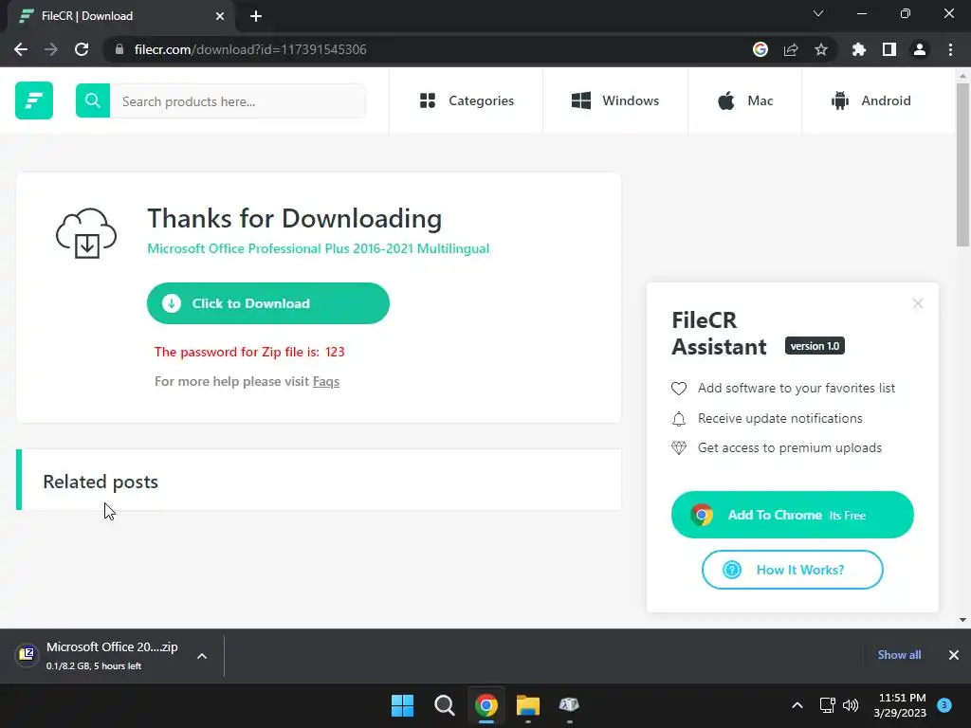Viewport: 971px width, 728px height.
Task: Close the 'FileCR | Download' tab
Action: (x=220, y=16)
